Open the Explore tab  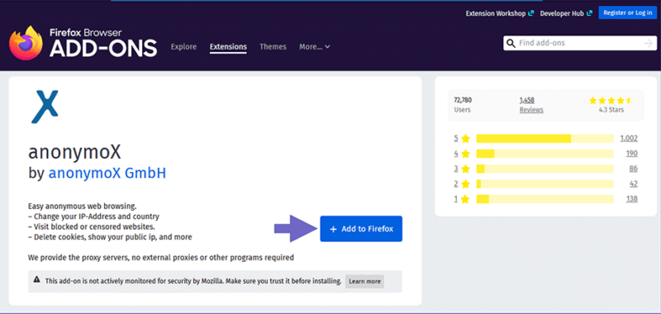[x=183, y=47]
